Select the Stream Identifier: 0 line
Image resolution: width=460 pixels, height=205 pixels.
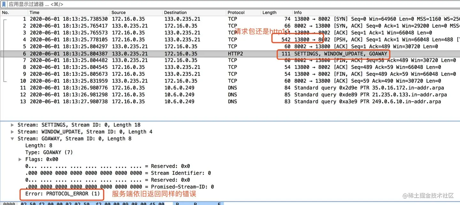[x=118, y=173]
